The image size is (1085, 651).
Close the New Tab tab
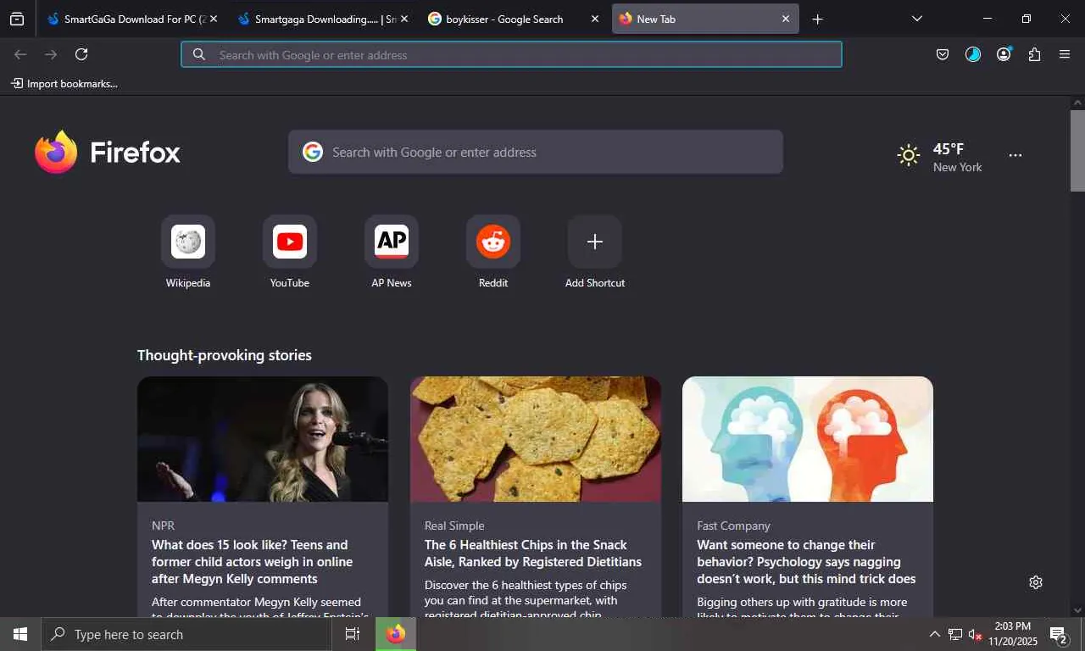(x=786, y=19)
